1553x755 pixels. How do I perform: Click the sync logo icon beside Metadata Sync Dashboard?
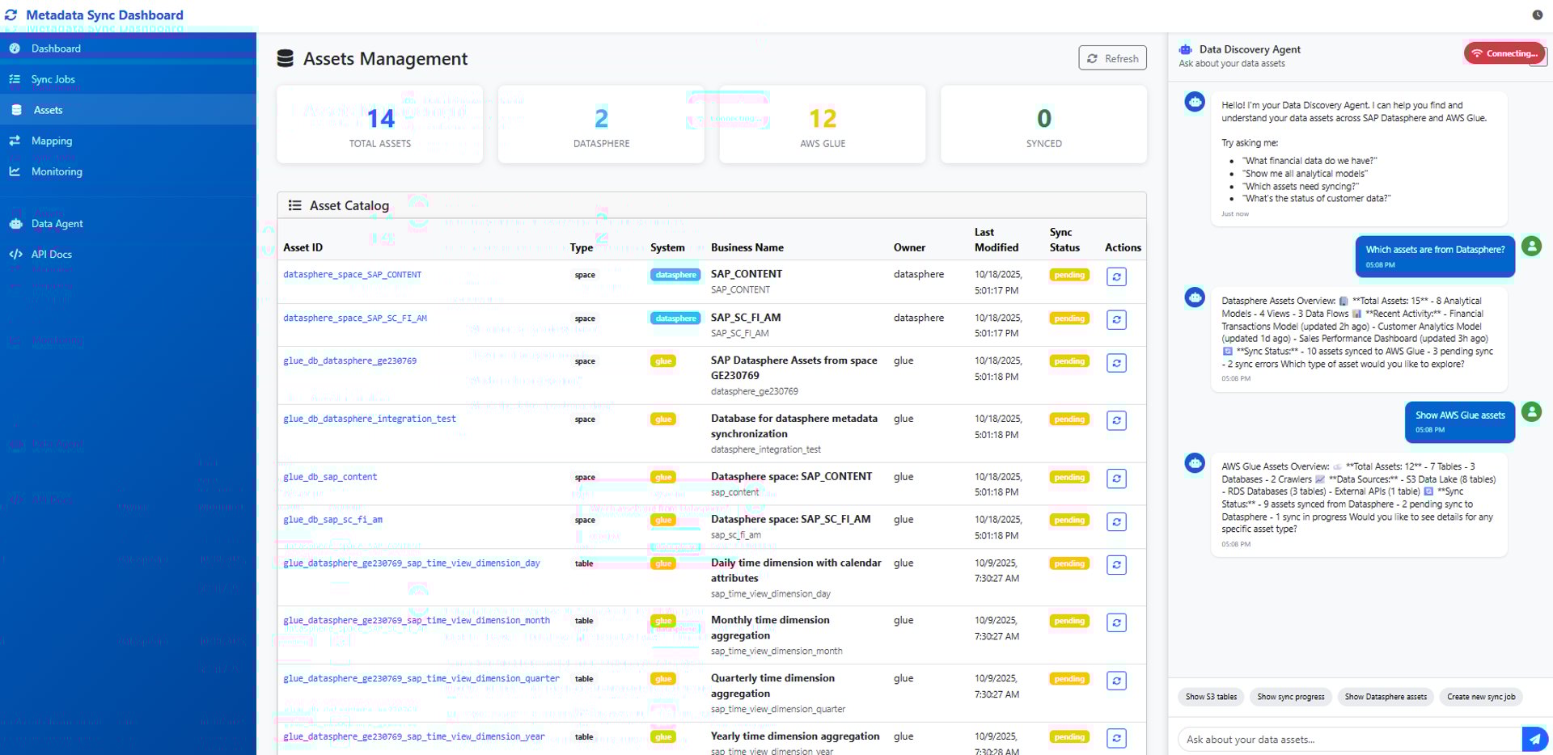[11, 15]
